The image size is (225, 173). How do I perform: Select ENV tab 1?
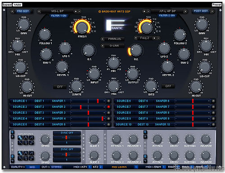(x=145, y=132)
